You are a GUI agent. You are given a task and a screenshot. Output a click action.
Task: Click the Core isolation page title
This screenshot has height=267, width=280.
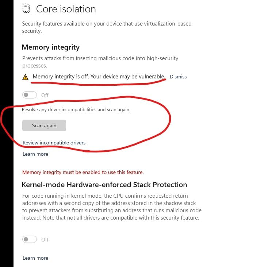pos(66,9)
